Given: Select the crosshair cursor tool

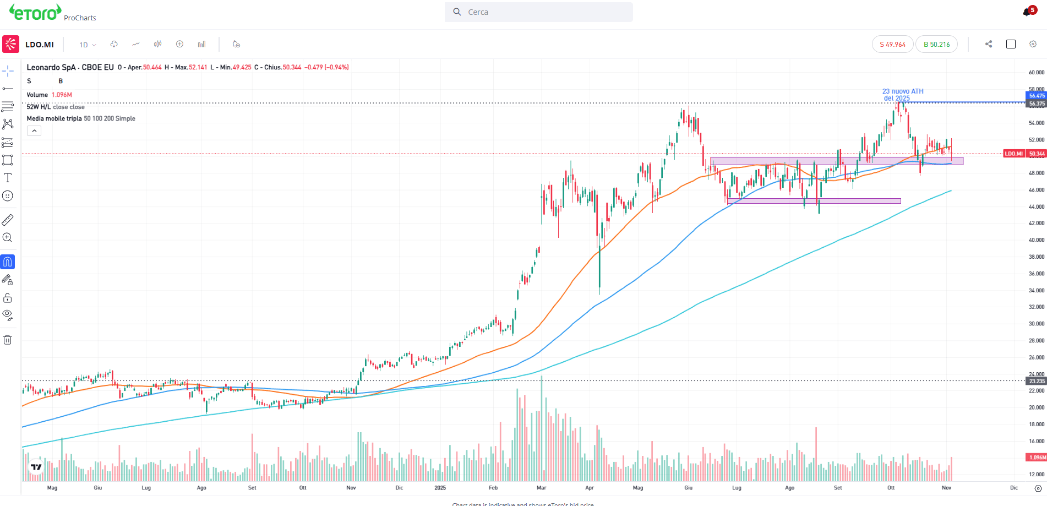Looking at the screenshot, I should point(8,71).
